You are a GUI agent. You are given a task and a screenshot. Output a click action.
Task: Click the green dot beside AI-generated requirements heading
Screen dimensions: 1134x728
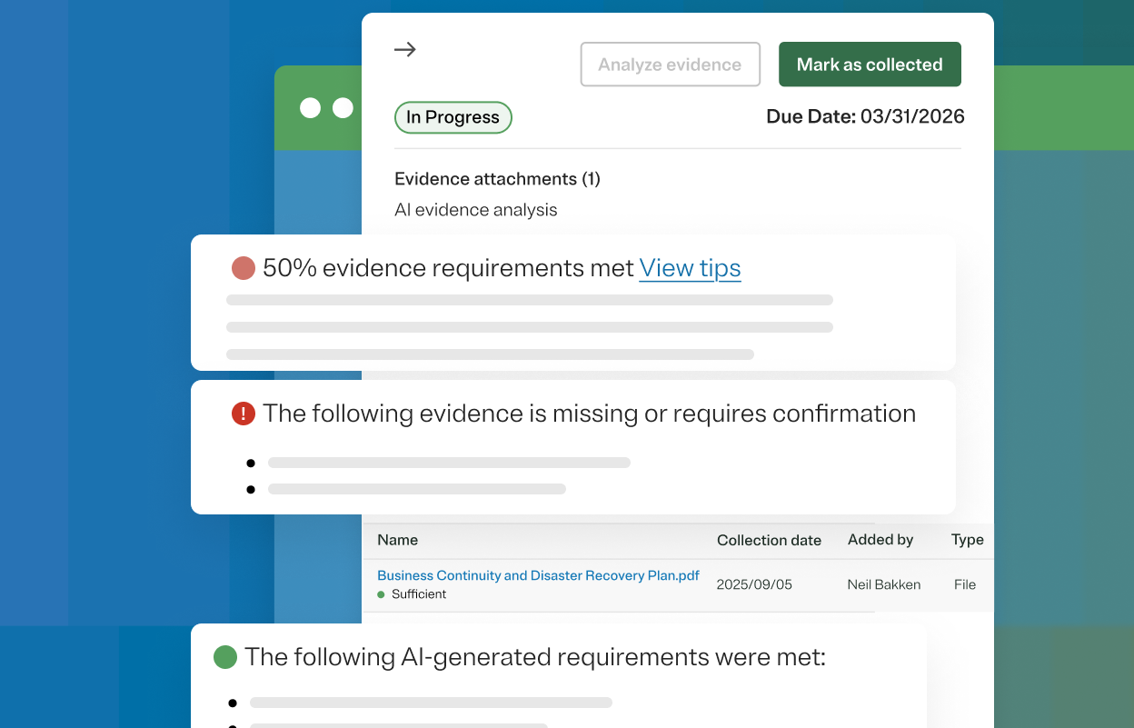[x=224, y=656]
